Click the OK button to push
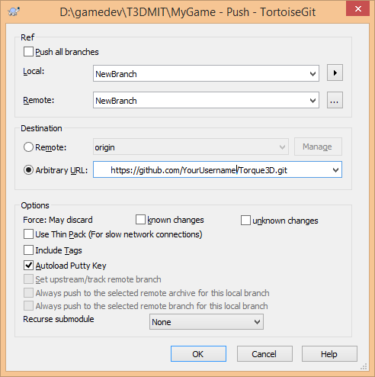The image size is (375, 377). [x=198, y=354]
